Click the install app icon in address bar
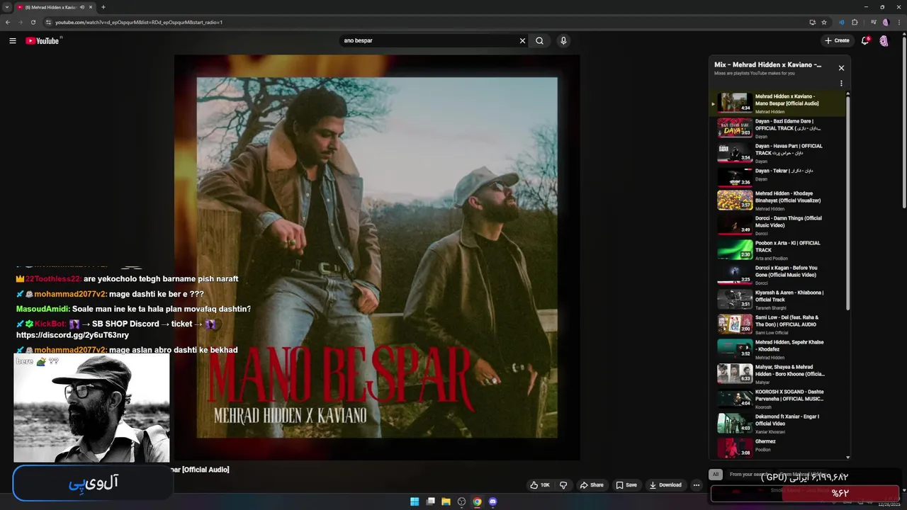This screenshot has height=510, width=907. click(x=812, y=22)
